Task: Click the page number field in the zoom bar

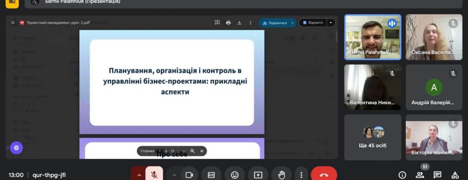Action: [x=160, y=151]
